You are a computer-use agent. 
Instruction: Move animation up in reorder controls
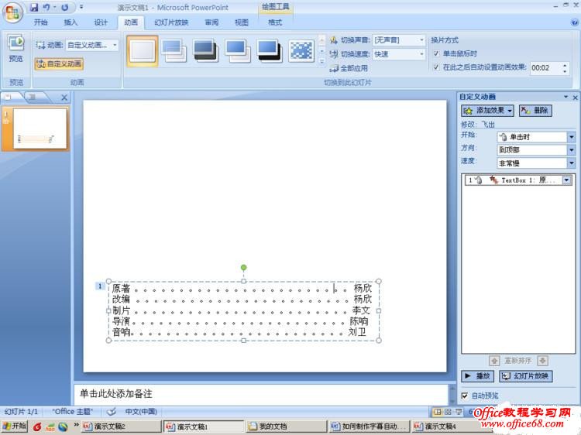494,361
